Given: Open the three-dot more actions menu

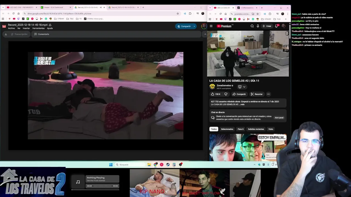Looking at the screenshot, I should point(268,94).
